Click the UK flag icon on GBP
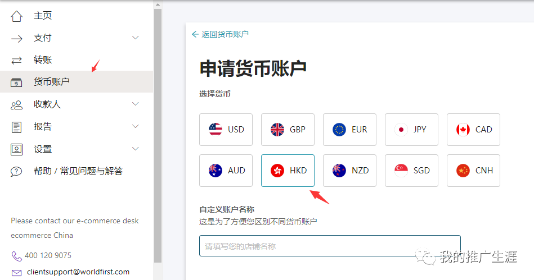The image size is (534, 280). (277, 130)
